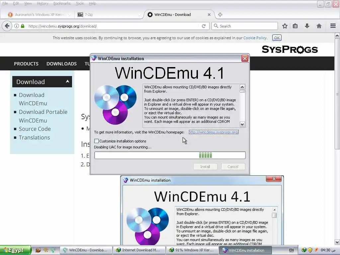Click the OK button on cookie notice
The height and width of the screenshot is (255, 340).
[x=277, y=38]
